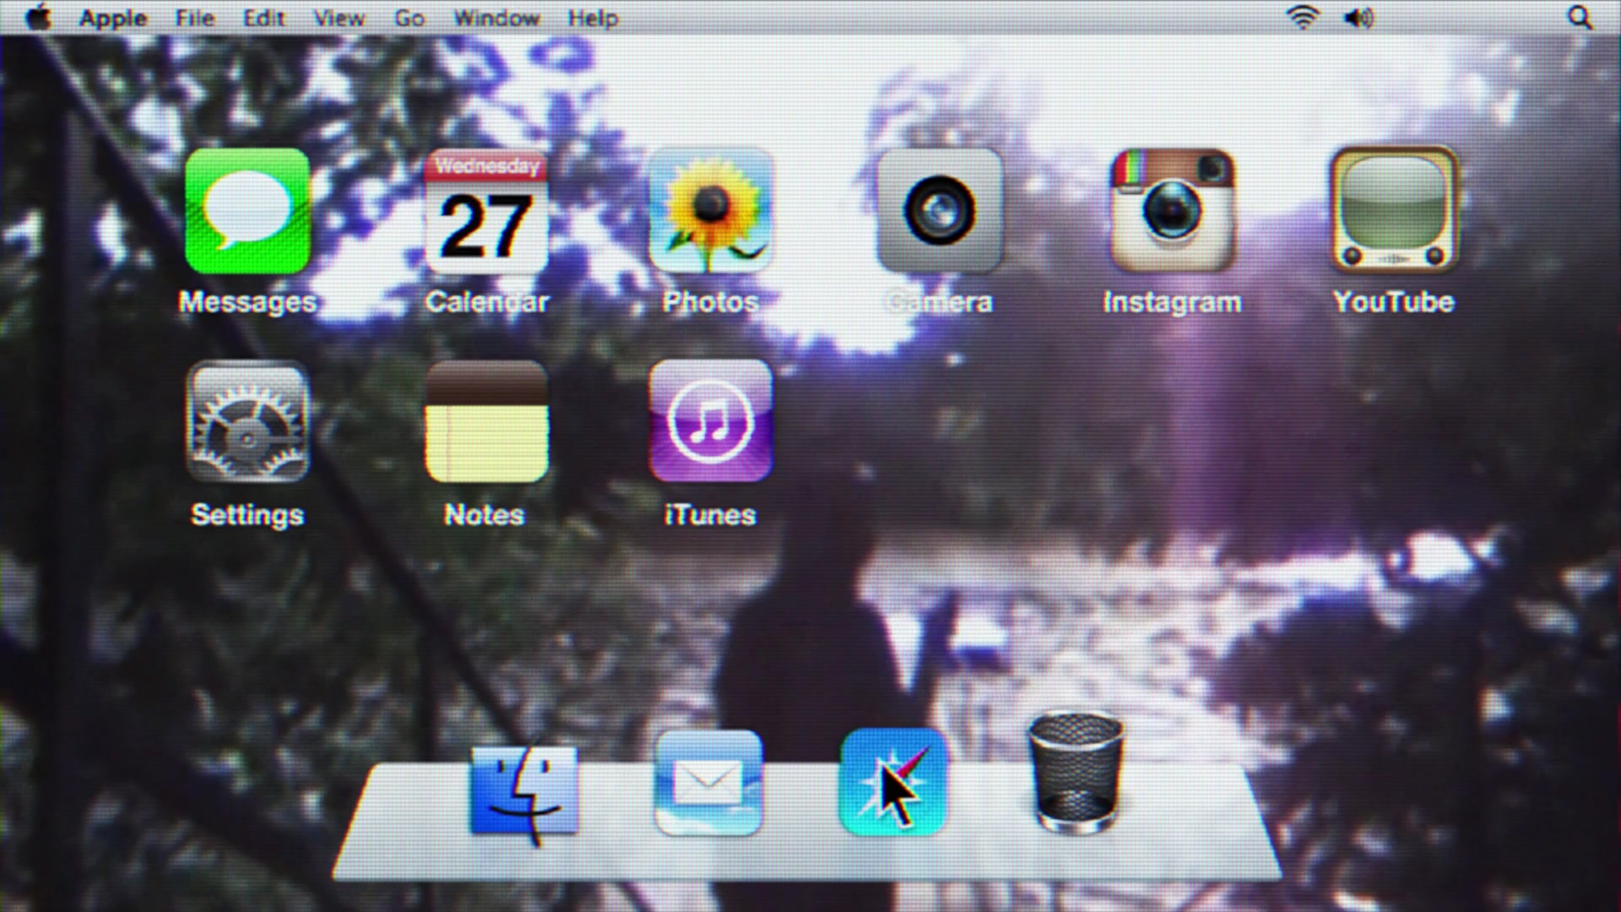Screen dimensions: 1621x912
Task: Launch Safari compass icon in the dock
Action: click(892, 783)
